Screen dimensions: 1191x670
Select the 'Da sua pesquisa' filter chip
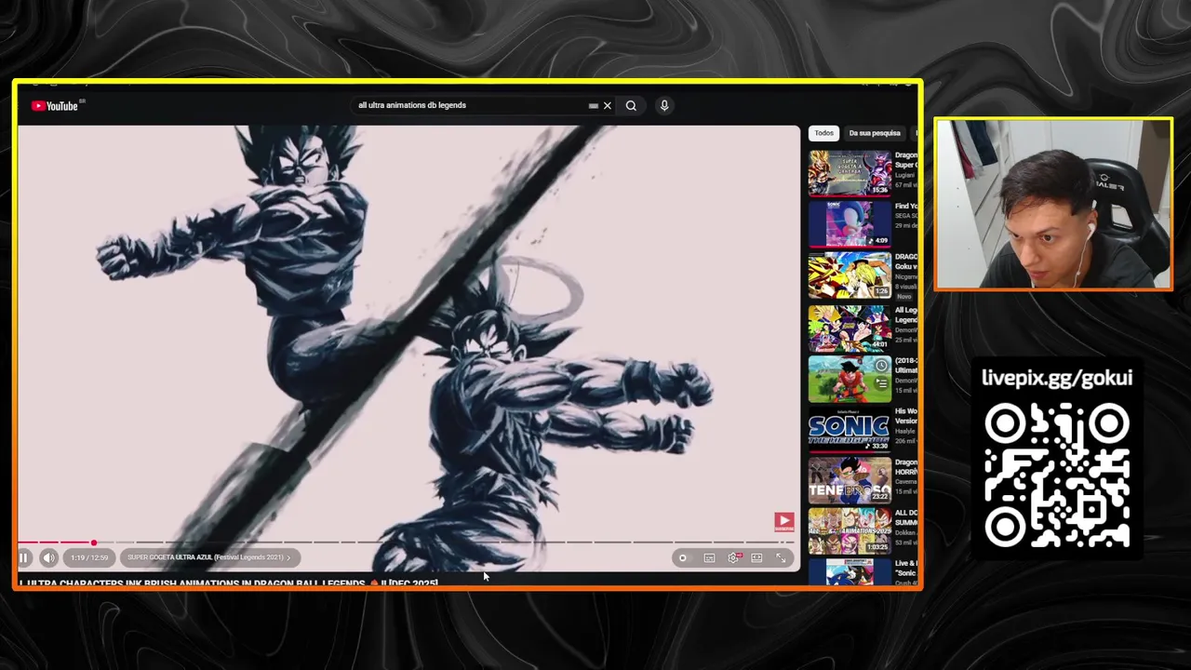click(x=875, y=133)
